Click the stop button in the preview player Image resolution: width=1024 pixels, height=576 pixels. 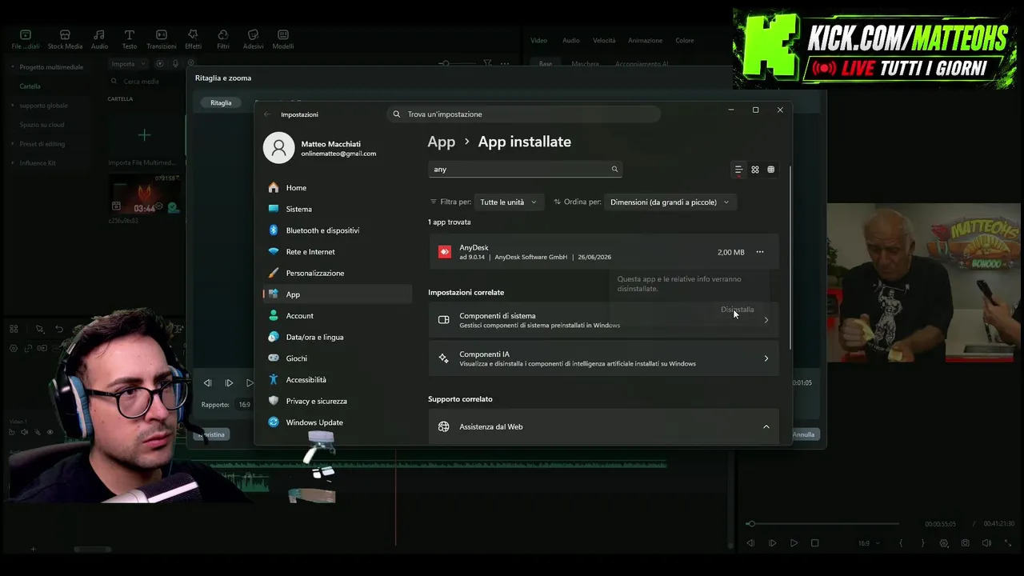(815, 543)
